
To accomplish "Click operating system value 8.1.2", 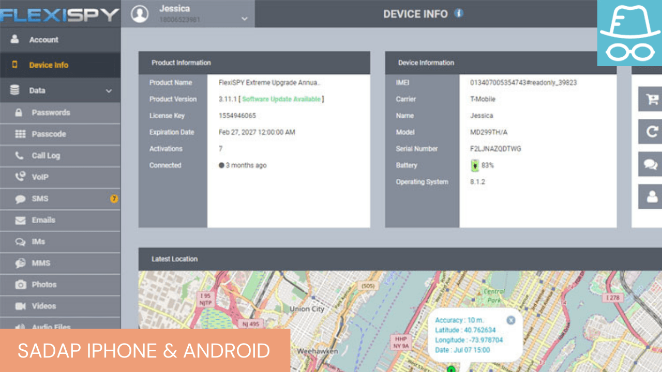I will pyautogui.click(x=477, y=182).
